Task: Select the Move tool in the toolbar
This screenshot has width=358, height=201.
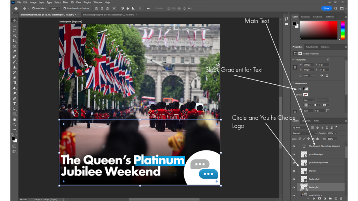Action: click(x=14, y=20)
